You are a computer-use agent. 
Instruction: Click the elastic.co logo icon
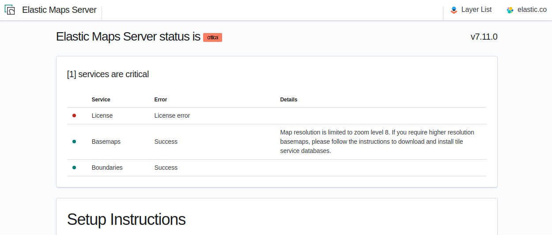[510, 10]
